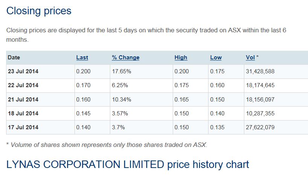
Task: Click the 18,174,645 volume cell
Action: pos(260,85)
